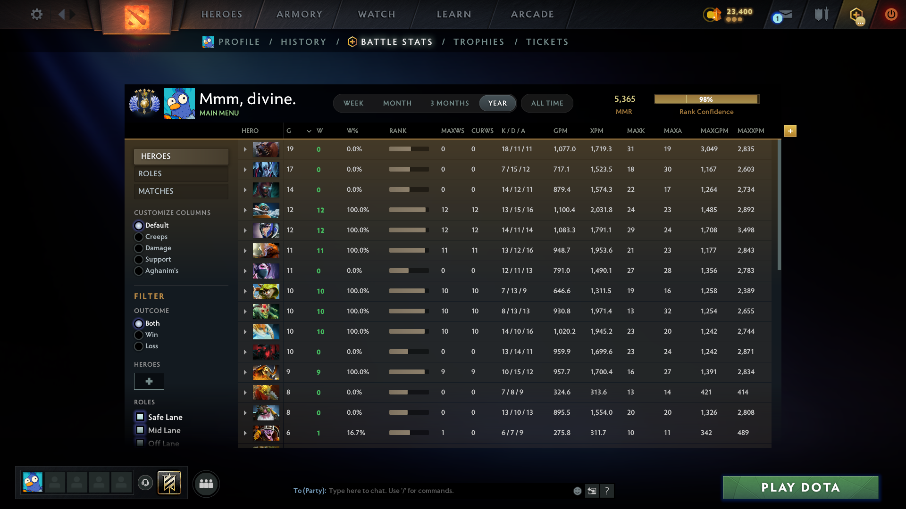This screenshot has width=906, height=509.
Task: Open the friends list icon
Action: [206, 484]
